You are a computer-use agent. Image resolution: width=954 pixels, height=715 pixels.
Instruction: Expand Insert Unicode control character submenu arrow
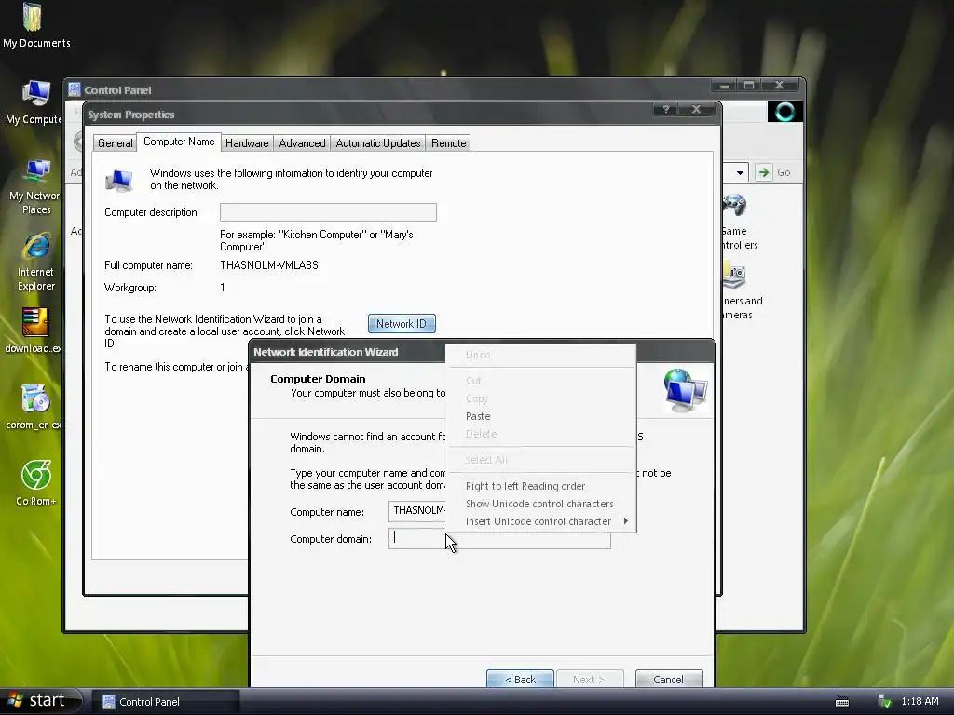coord(625,521)
